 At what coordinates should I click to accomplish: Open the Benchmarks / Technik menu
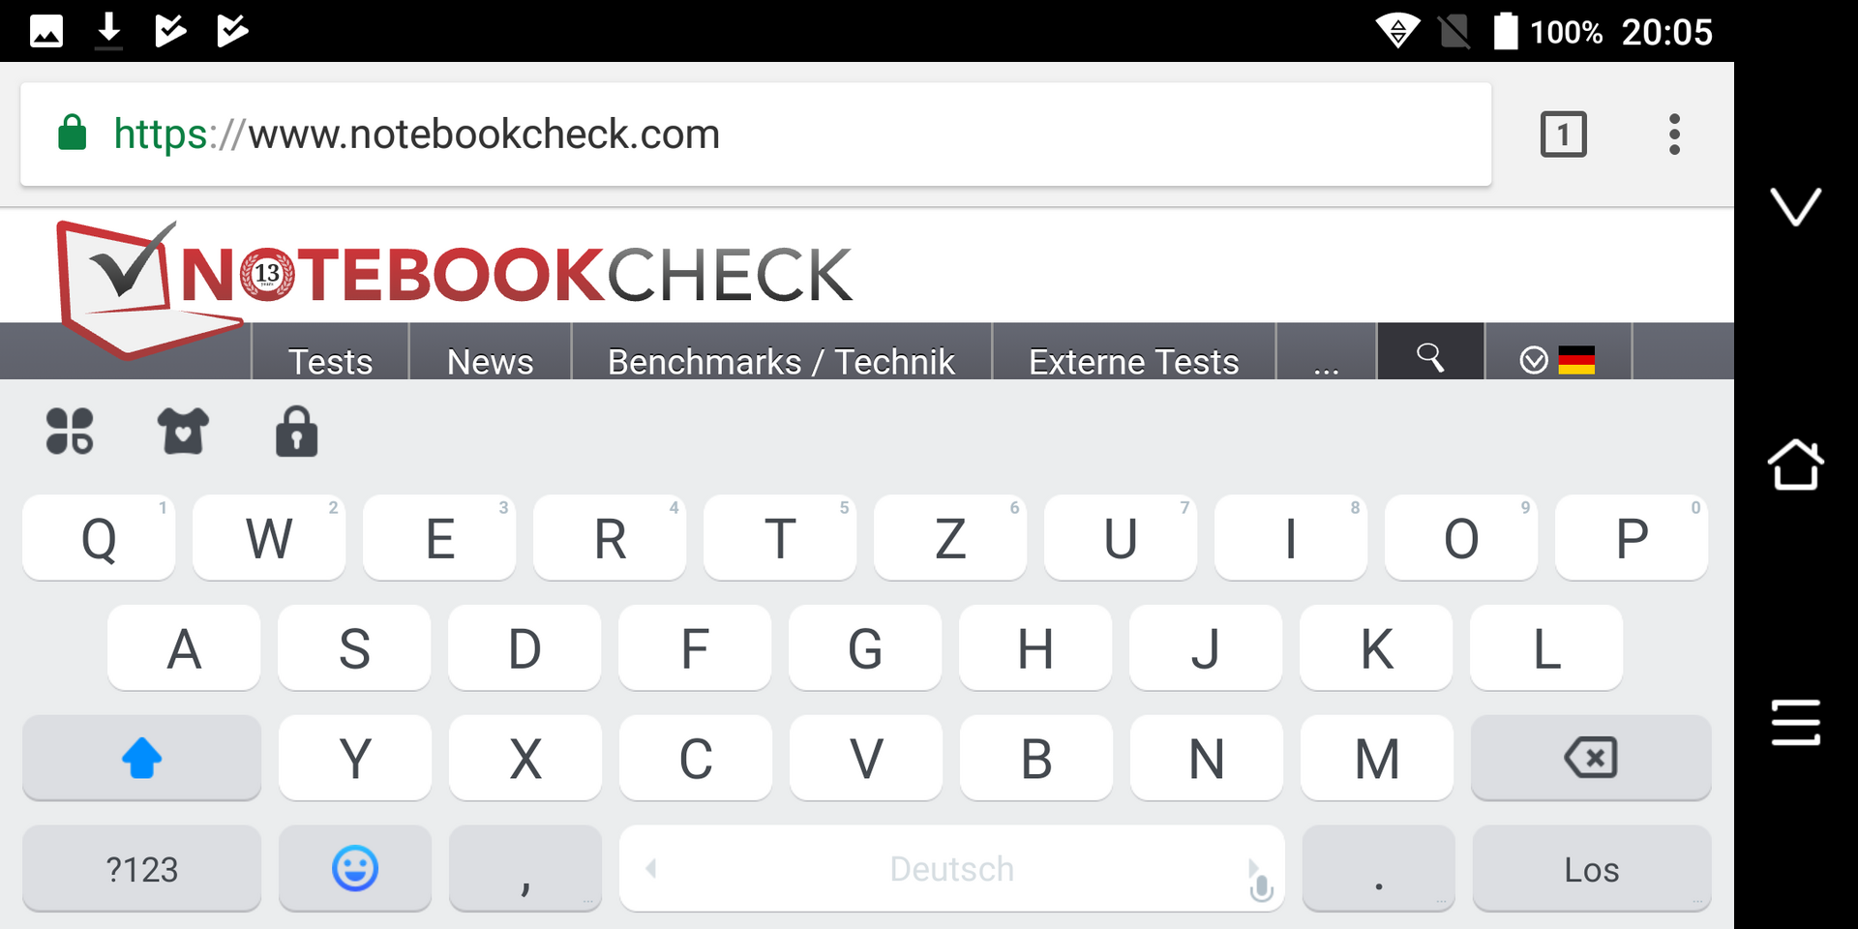click(x=781, y=362)
